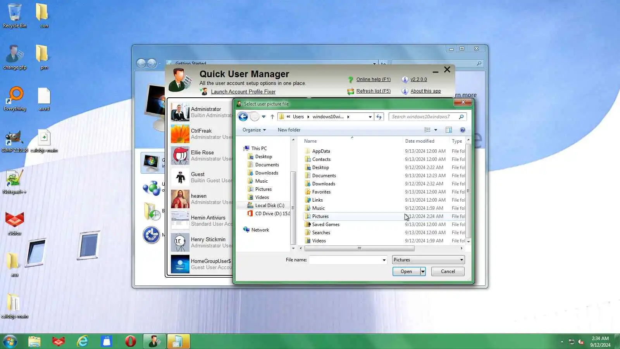Click the Windows Start orb
The height and width of the screenshot is (349, 620).
tap(10, 341)
